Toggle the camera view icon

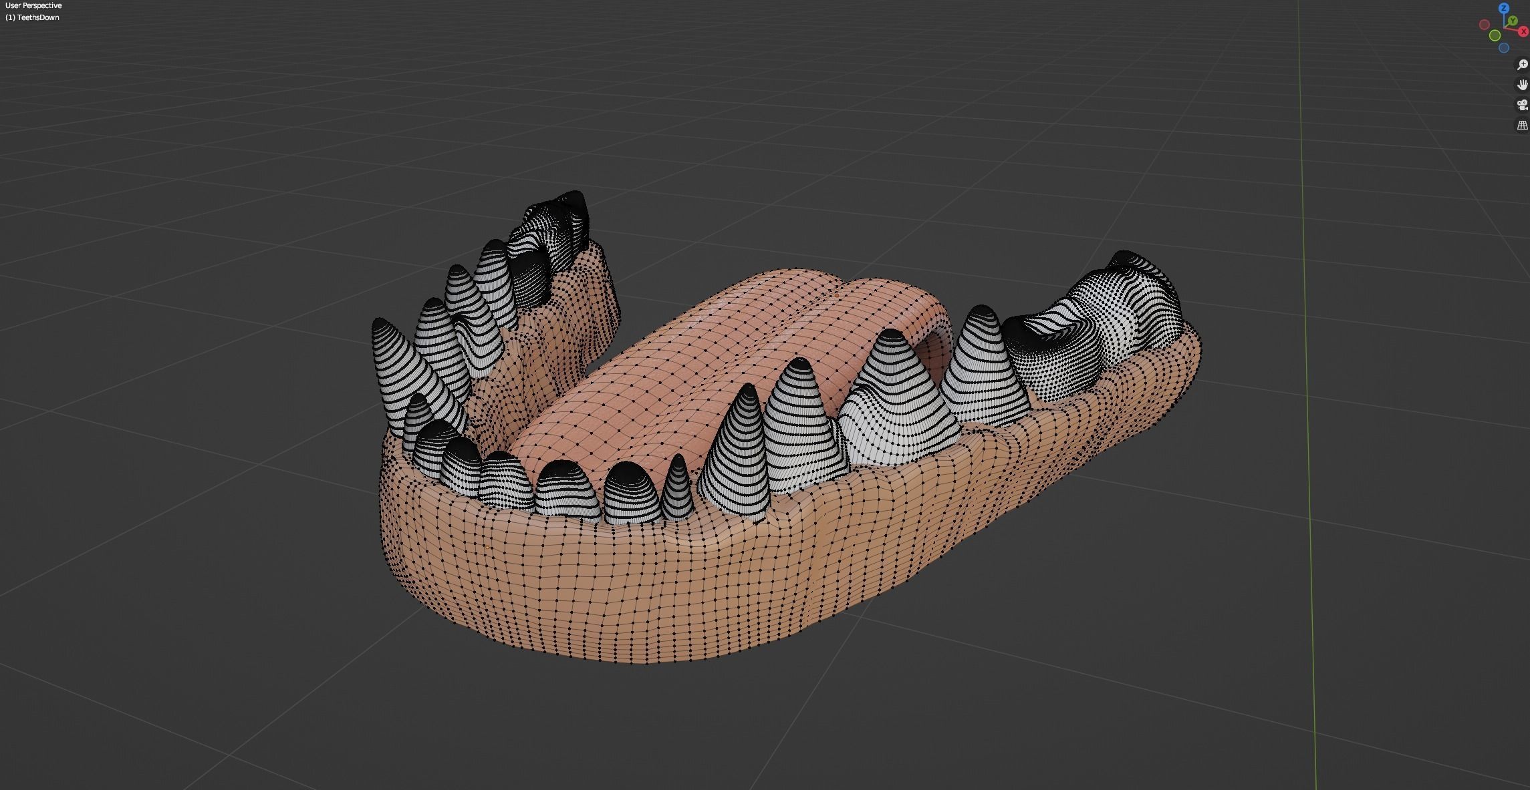point(1522,105)
